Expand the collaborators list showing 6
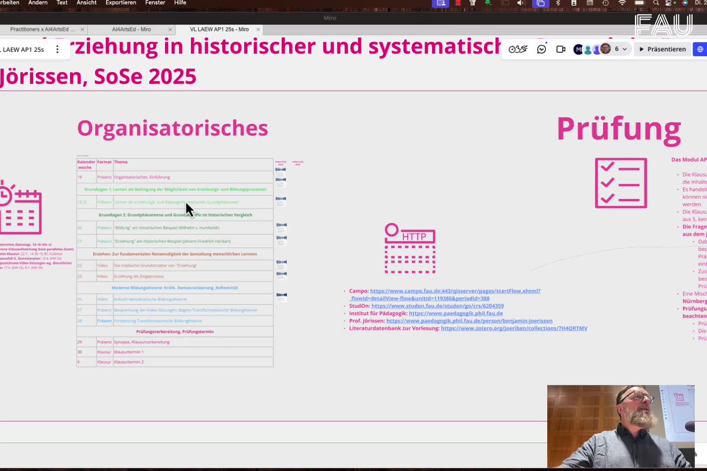Screen dimensions: 707x471 pyautogui.click(x=621, y=49)
